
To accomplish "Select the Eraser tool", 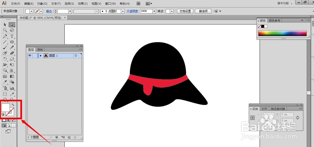I will point(12,53).
